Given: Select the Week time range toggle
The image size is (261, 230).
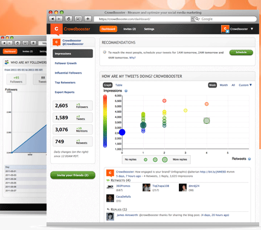Looking at the screenshot, I should tap(212, 85).
